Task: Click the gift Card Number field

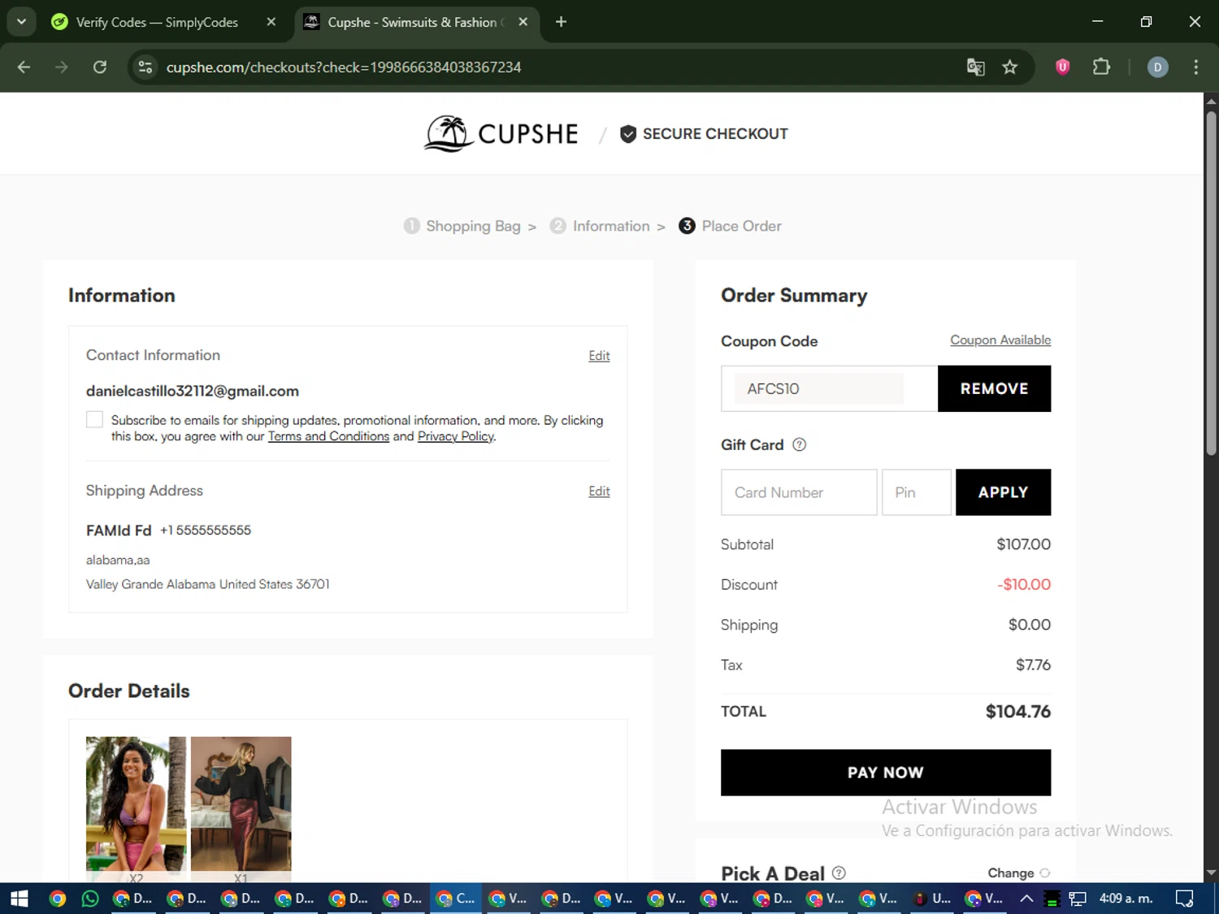Action: (798, 492)
